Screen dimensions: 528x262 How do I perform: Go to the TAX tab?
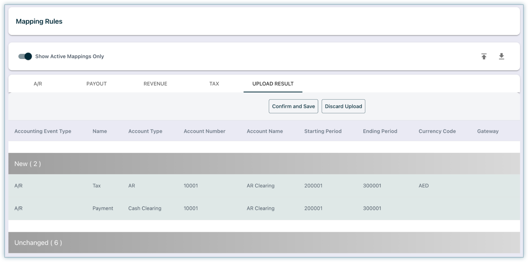coord(214,84)
